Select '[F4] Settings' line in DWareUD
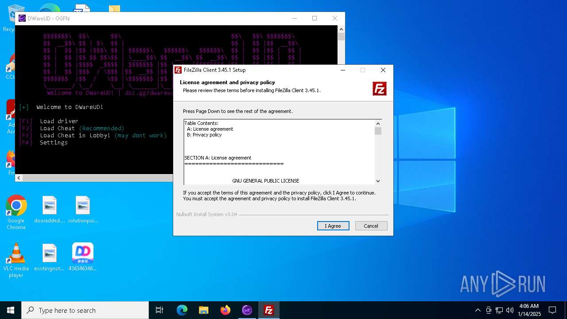 pos(43,142)
